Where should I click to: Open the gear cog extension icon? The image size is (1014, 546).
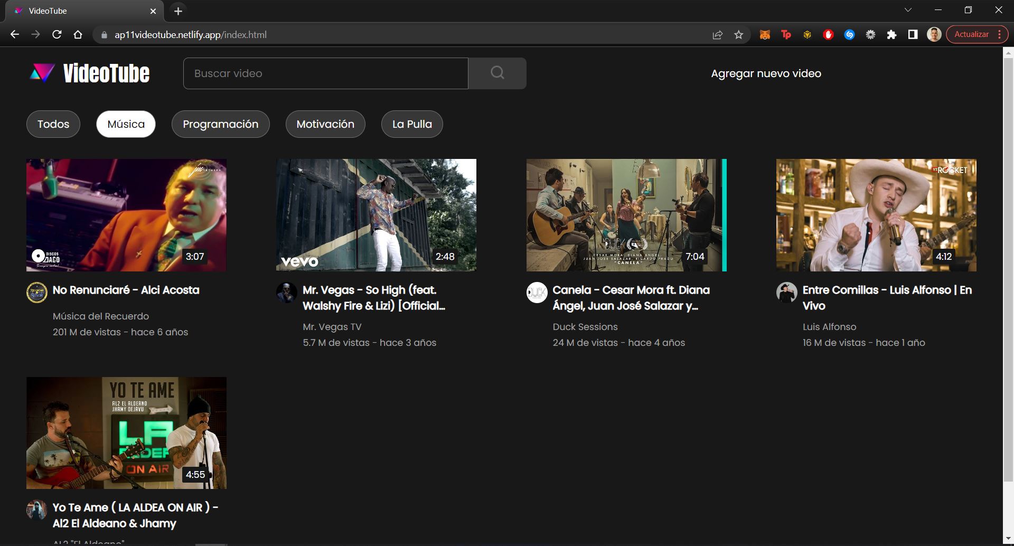[x=870, y=35]
